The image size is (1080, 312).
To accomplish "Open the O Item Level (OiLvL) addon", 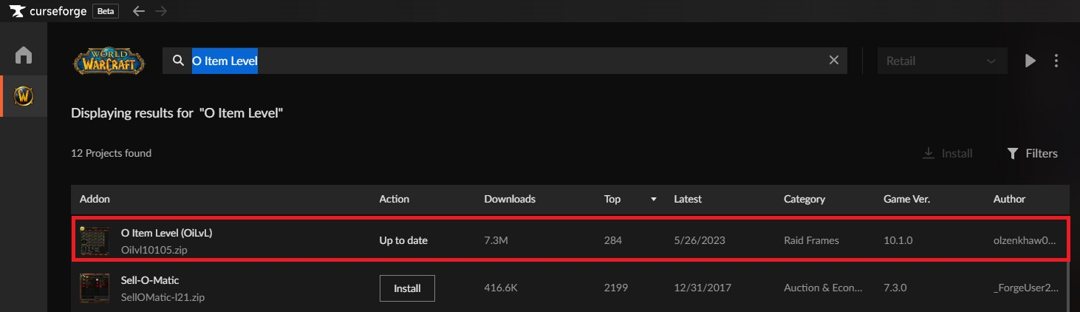I will 166,233.
